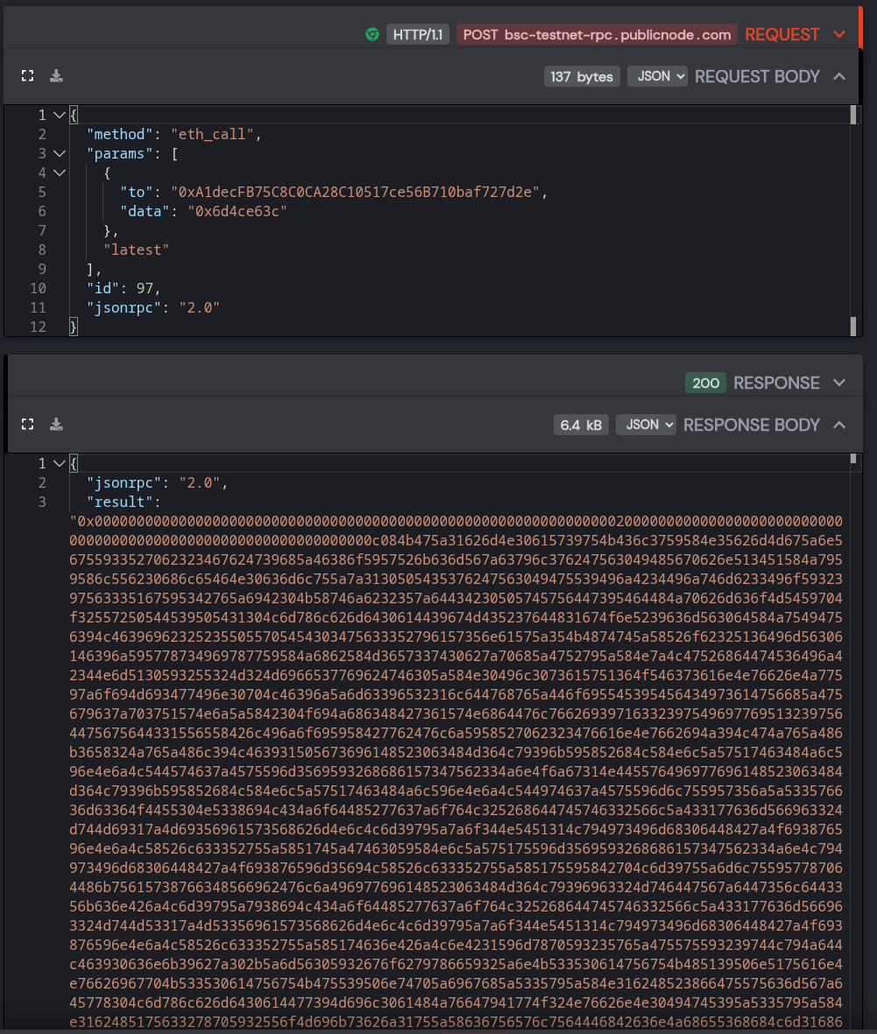Open request body JSON format dropdown
Image resolution: width=877 pixels, height=1034 pixels.
pyautogui.click(x=657, y=76)
